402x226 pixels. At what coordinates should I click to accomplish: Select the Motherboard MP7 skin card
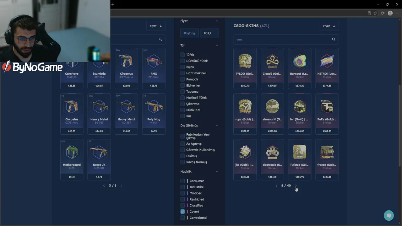(72, 159)
